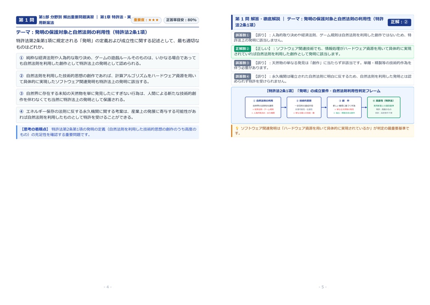
Task: Click the 誤答肢④ label tag
Action: pyautogui.click(x=242, y=76)
